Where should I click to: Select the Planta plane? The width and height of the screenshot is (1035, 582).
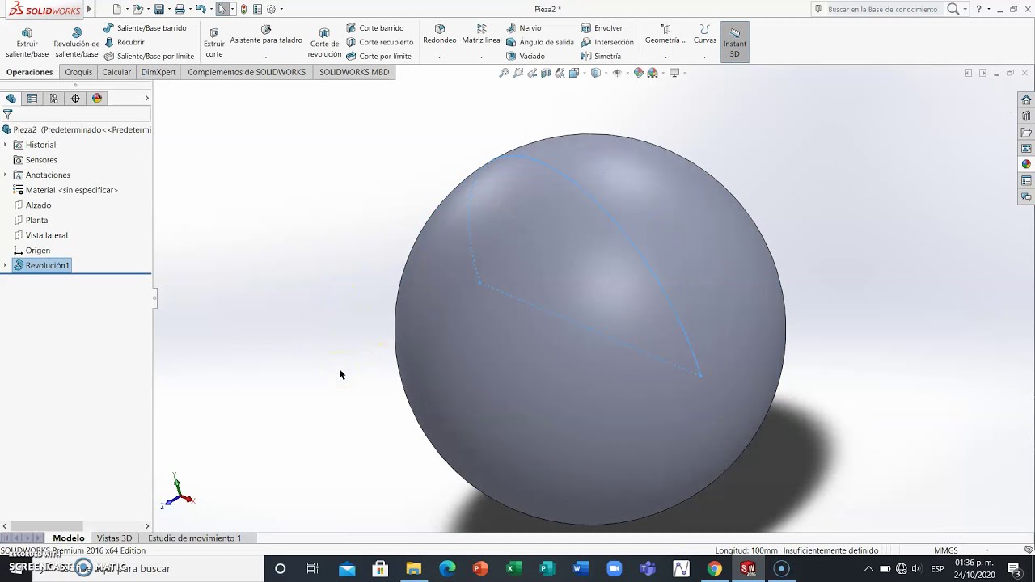[x=31, y=220]
